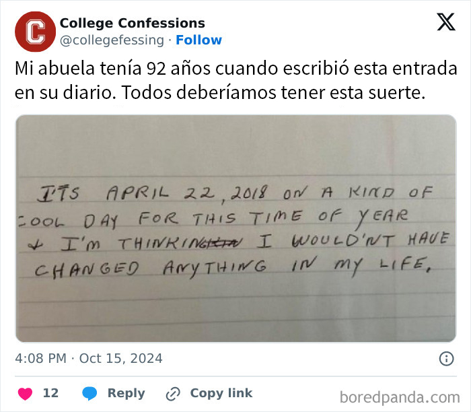Click the @collegefessing handle
The image size is (471, 412).
coord(112,40)
